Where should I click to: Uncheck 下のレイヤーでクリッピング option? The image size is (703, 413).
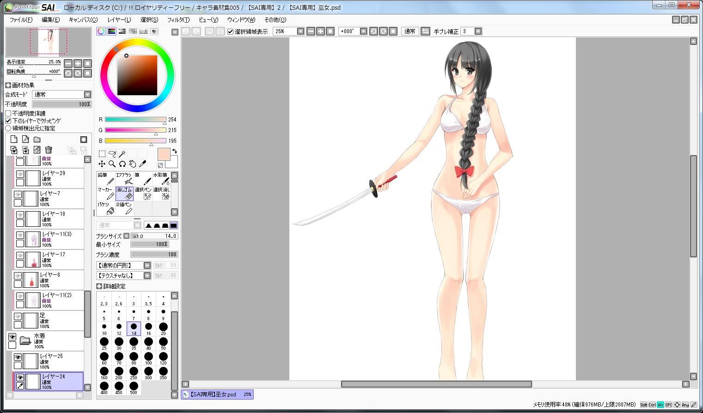[x=8, y=121]
